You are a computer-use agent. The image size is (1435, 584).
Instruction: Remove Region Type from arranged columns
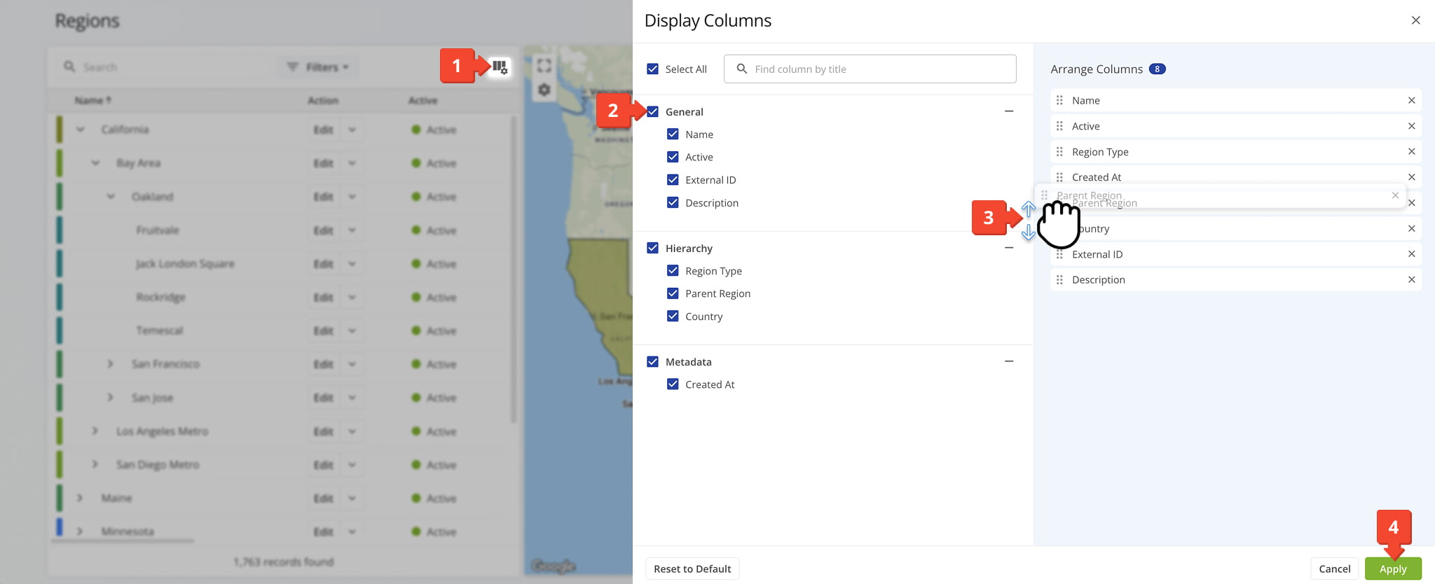click(1411, 151)
